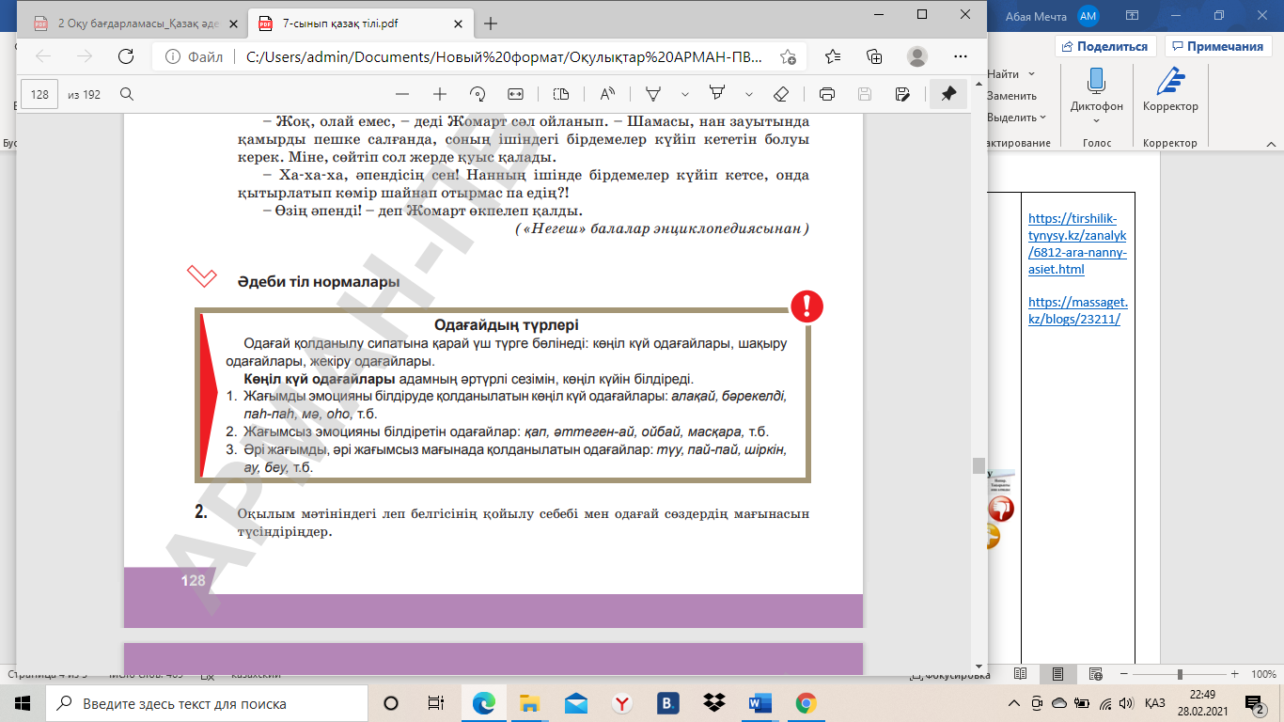Open Yandex Browser from the taskbar
The height and width of the screenshot is (722, 1284).
pyautogui.click(x=621, y=703)
